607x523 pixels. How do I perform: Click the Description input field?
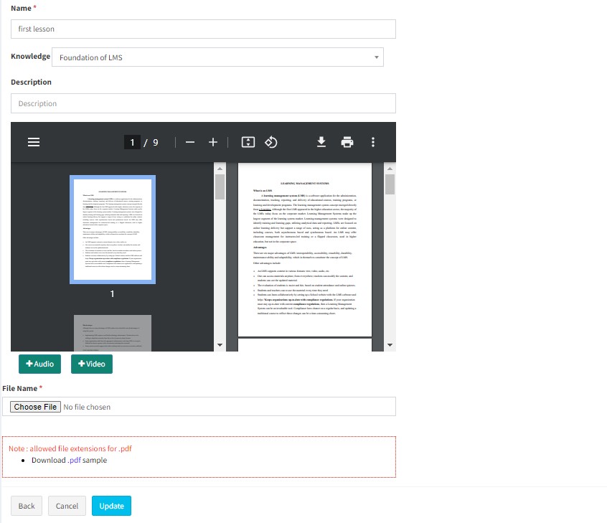(x=203, y=103)
